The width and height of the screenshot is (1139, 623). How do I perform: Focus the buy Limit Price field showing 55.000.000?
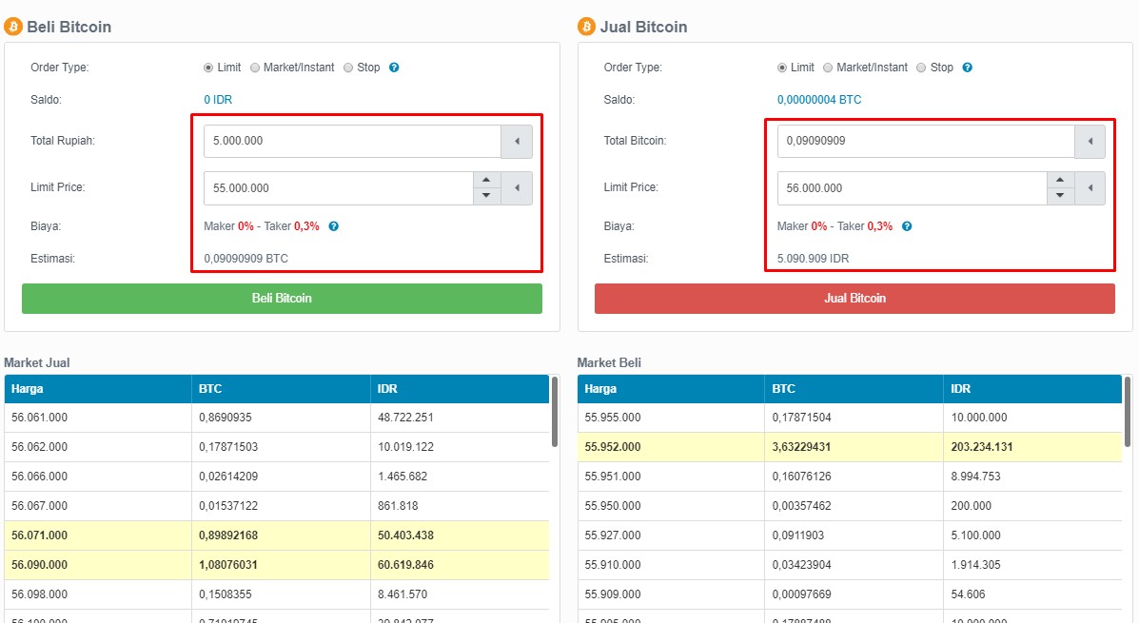coord(339,188)
